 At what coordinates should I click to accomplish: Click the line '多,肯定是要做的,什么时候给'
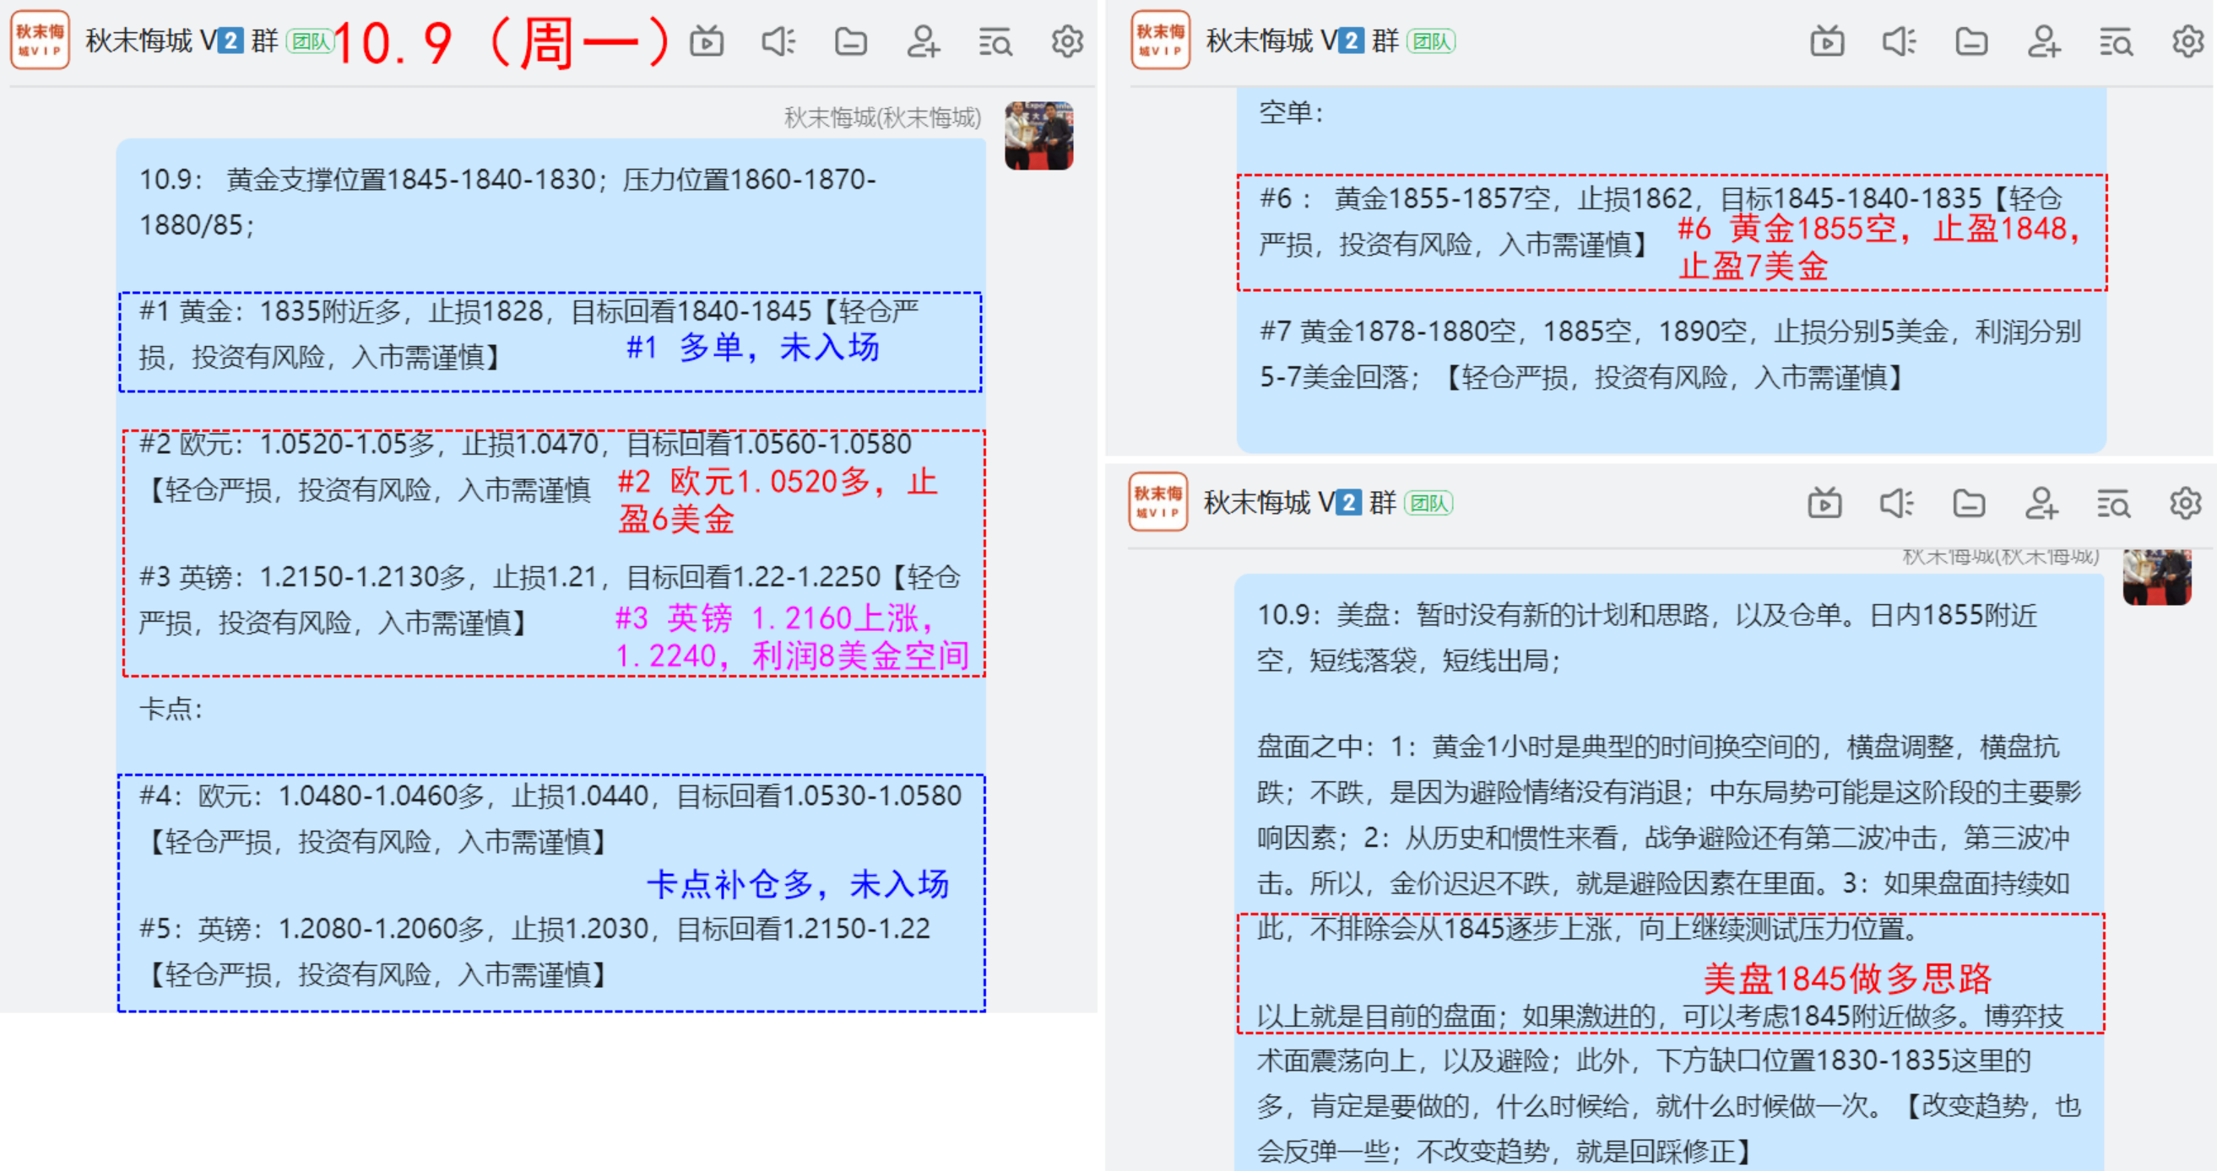tap(1669, 1107)
